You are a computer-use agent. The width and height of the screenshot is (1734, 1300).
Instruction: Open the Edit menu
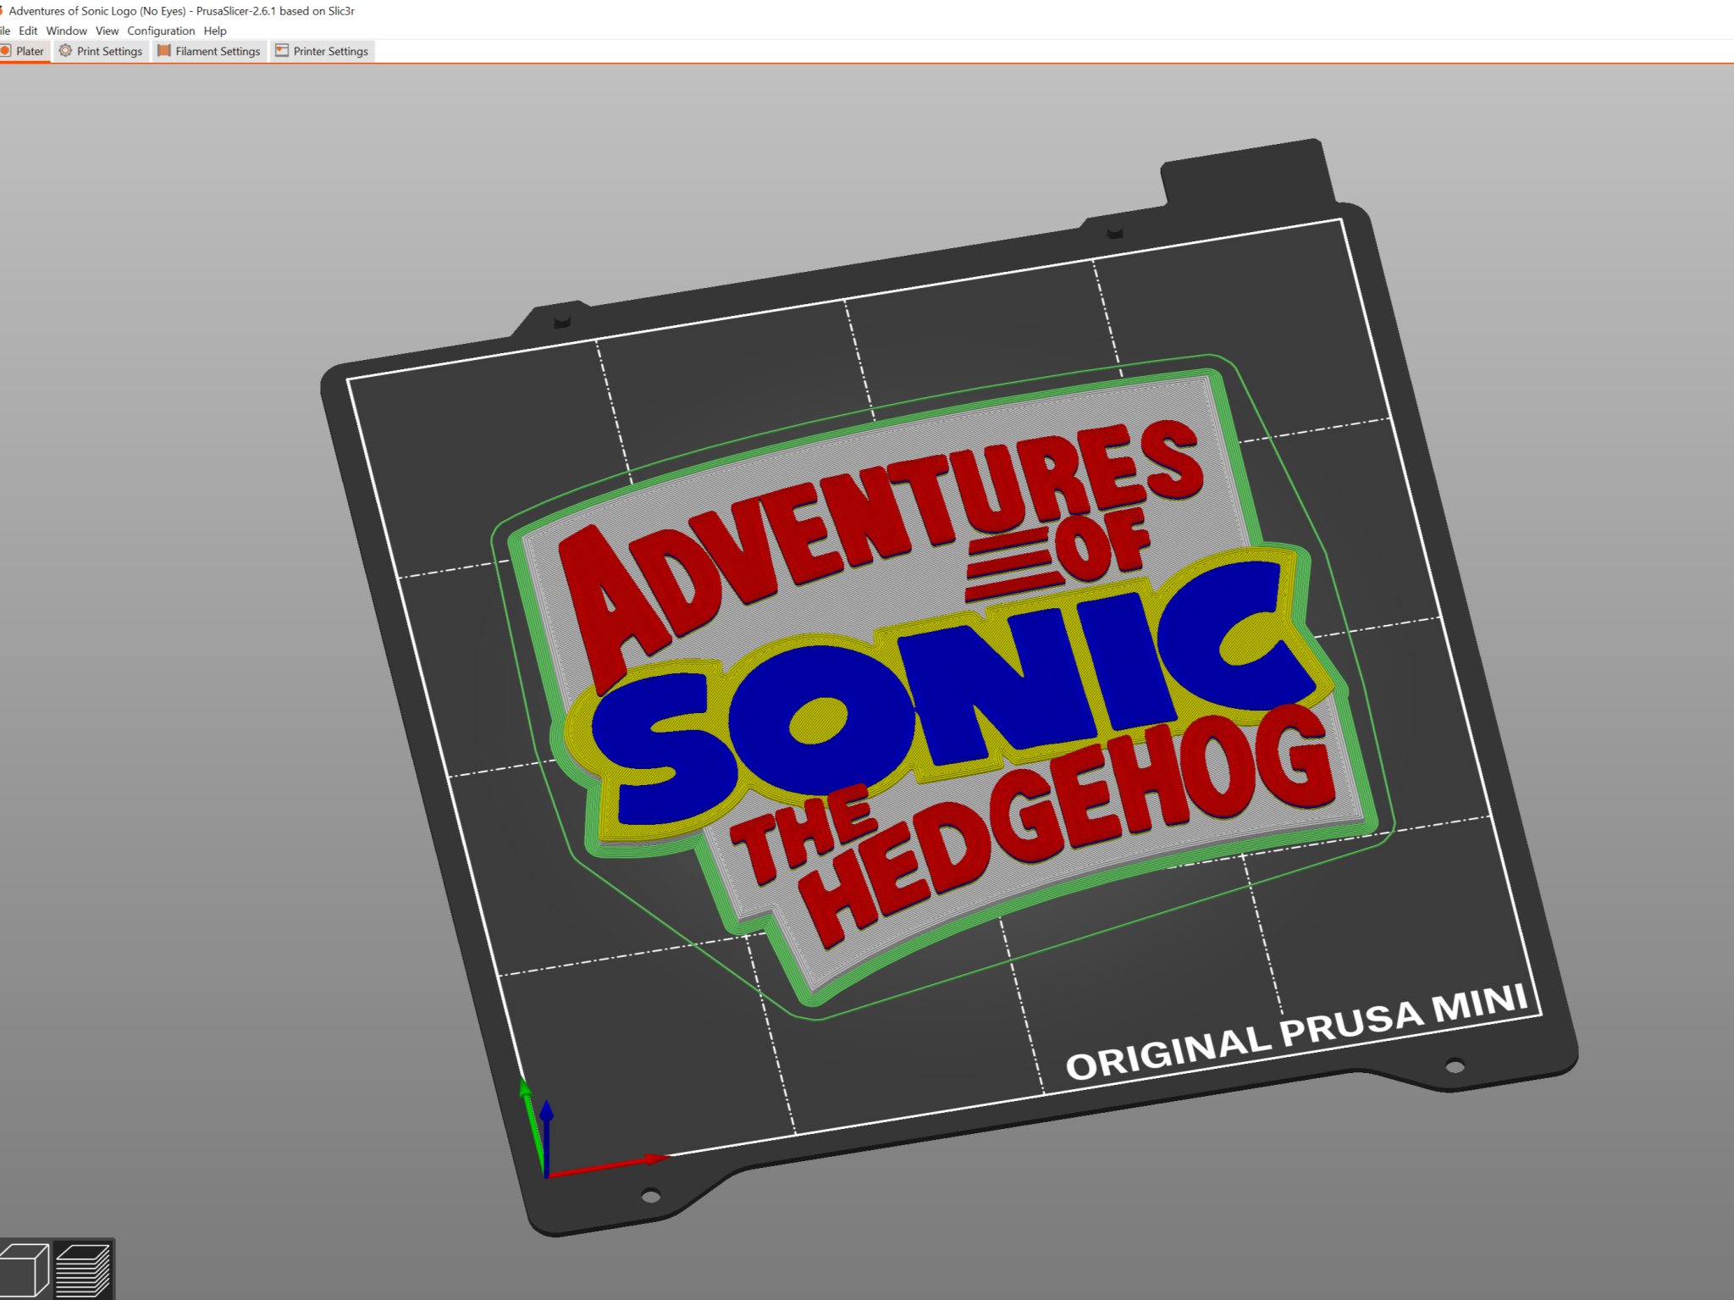tap(29, 30)
